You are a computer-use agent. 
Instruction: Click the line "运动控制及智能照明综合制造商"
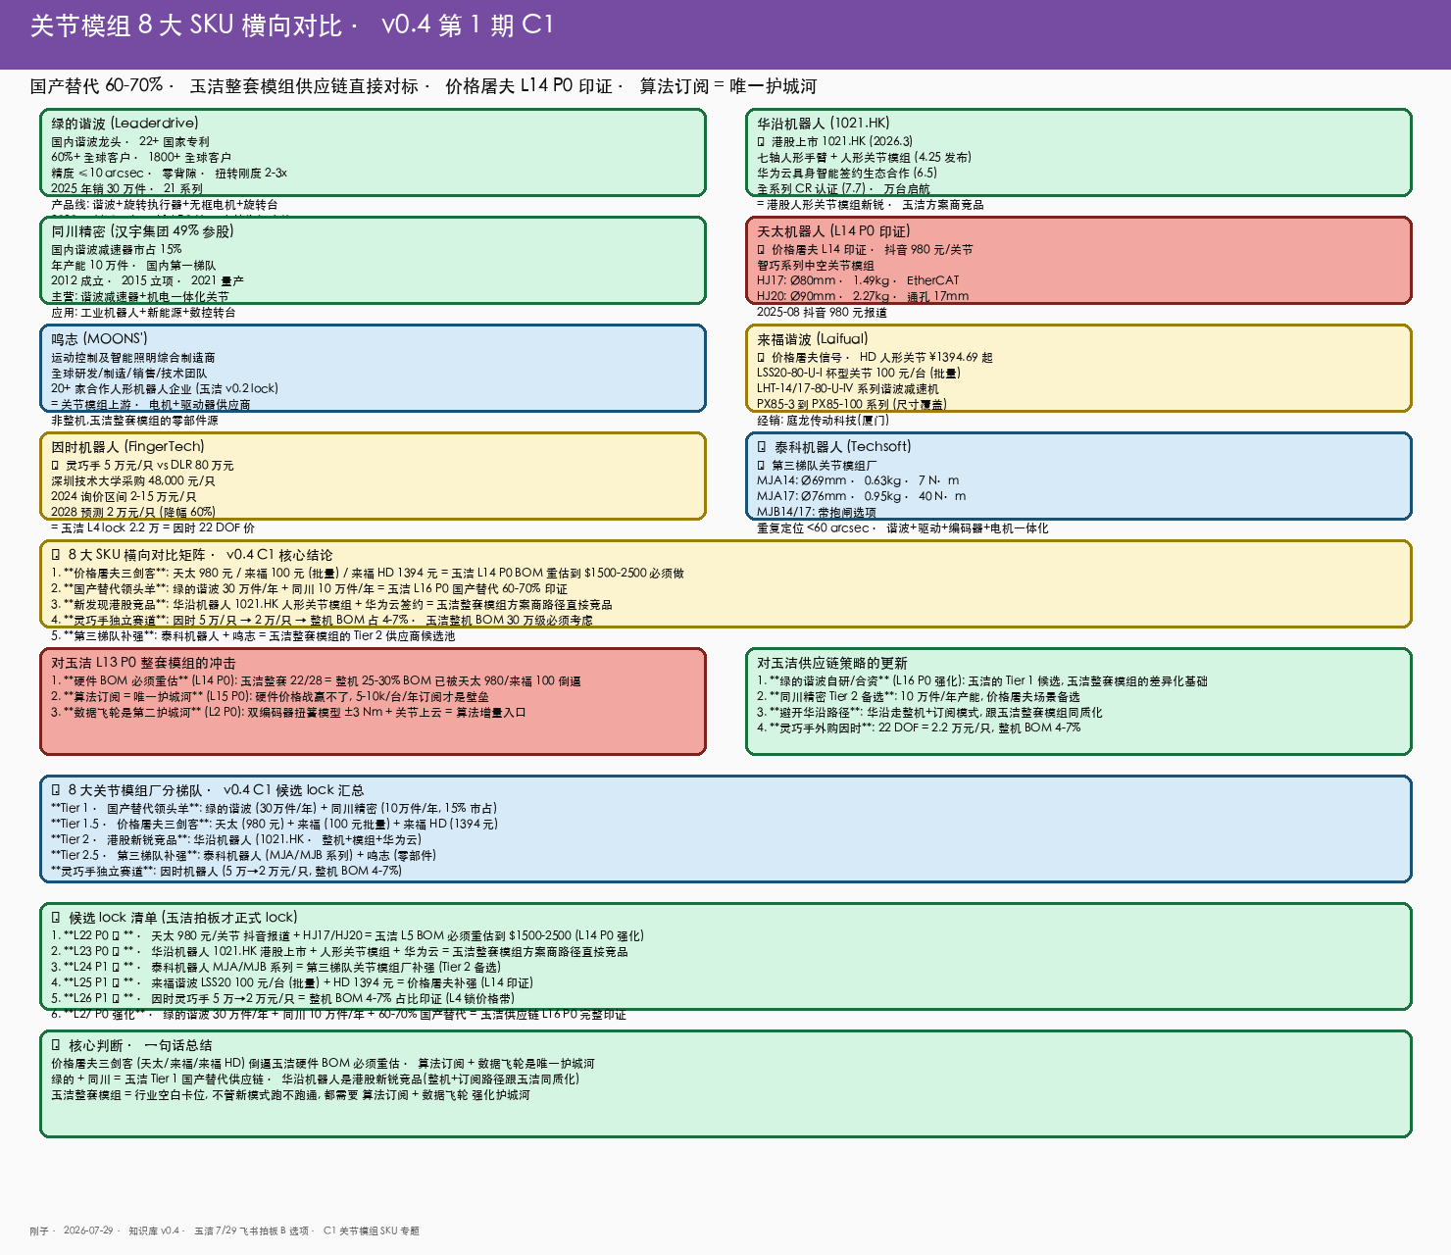133,358
